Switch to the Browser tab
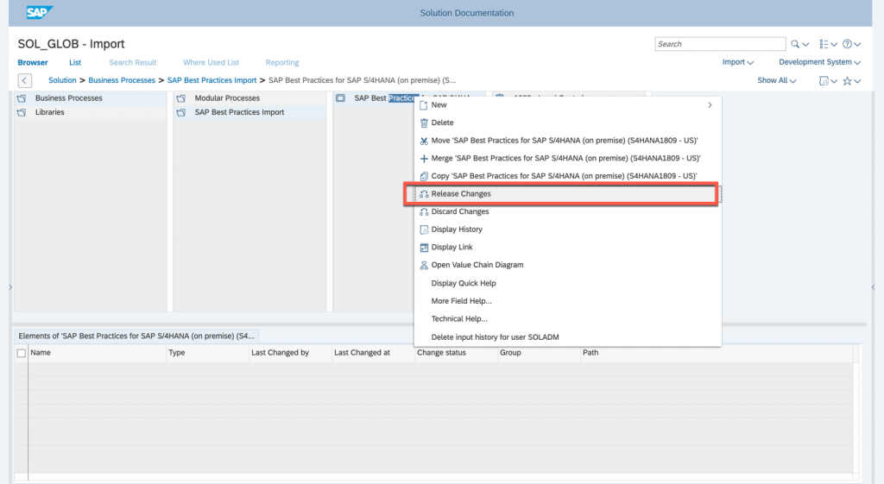This screenshot has height=484, width=884. tap(33, 62)
